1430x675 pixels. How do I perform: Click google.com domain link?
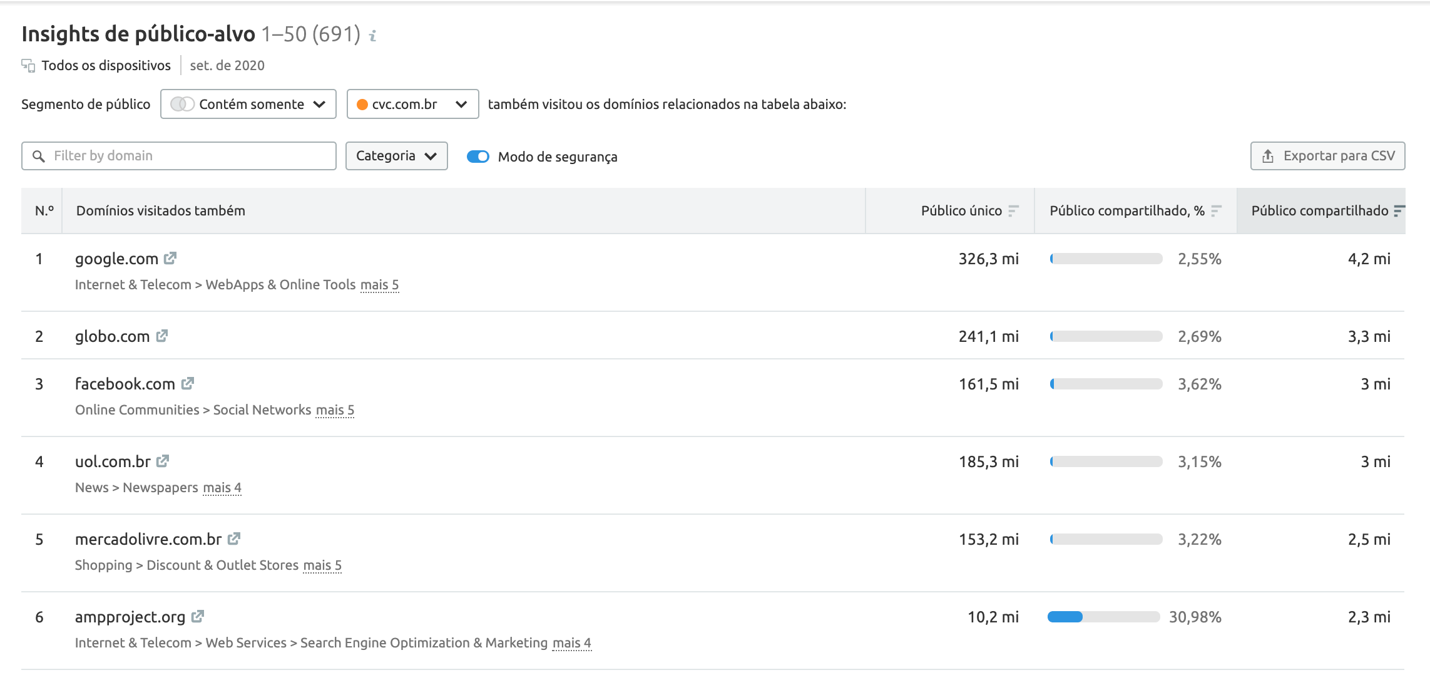point(116,259)
